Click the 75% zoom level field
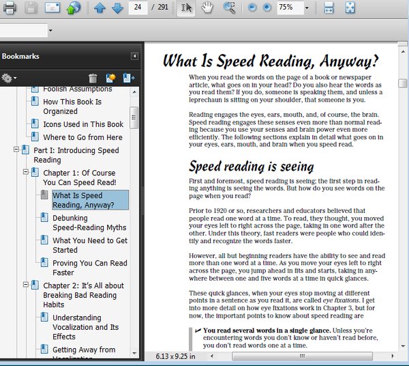The image size is (409, 366). click(x=290, y=8)
